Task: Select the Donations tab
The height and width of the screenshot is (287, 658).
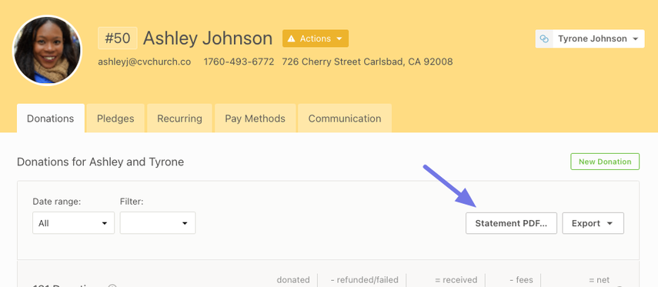Action: click(x=50, y=118)
